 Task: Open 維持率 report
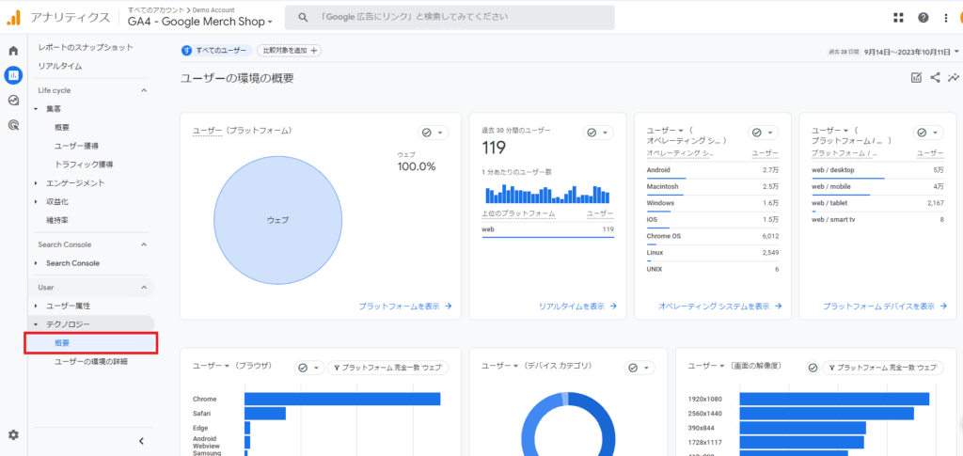click(56, 220)
